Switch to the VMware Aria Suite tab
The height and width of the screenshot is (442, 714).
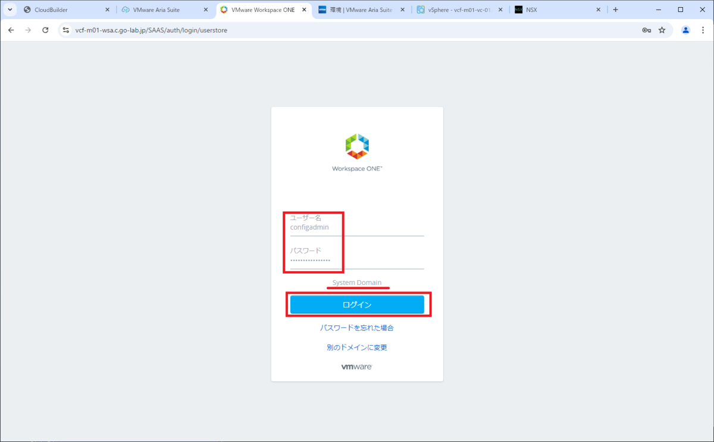coord(165,10)
